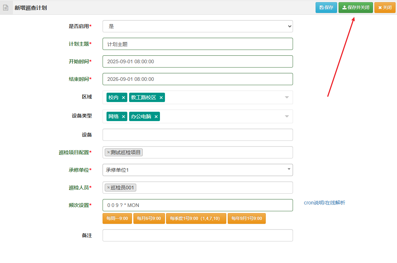Click the 结束时间 date field
The height and width of the screenshot is (263, 397).
198,79
